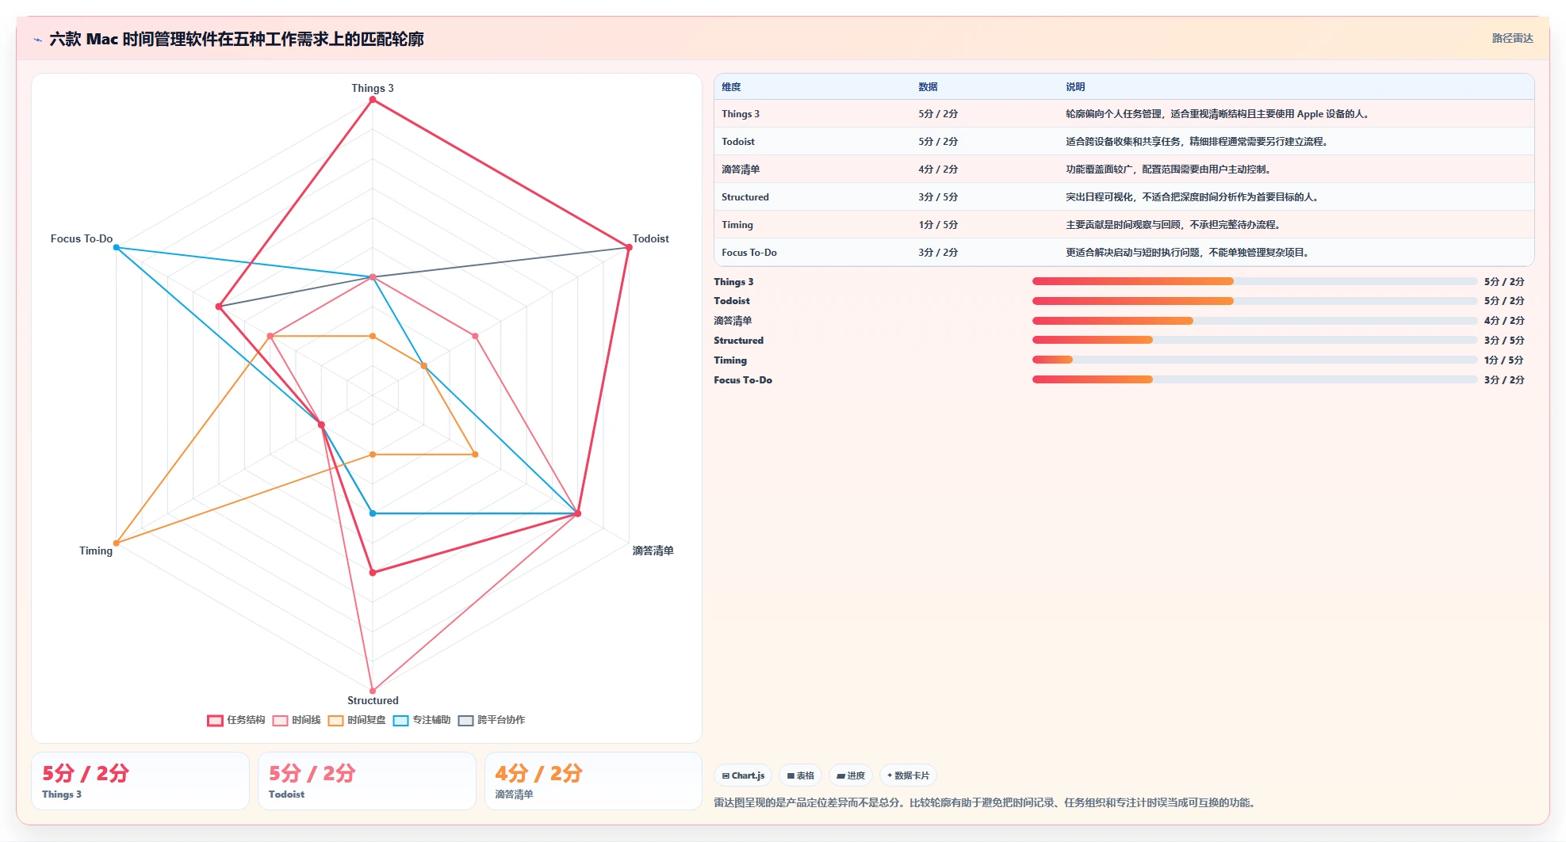
Task: Click the orange data point at the Timing vertex
Action: pyautogui.click(x=117, y=543)
